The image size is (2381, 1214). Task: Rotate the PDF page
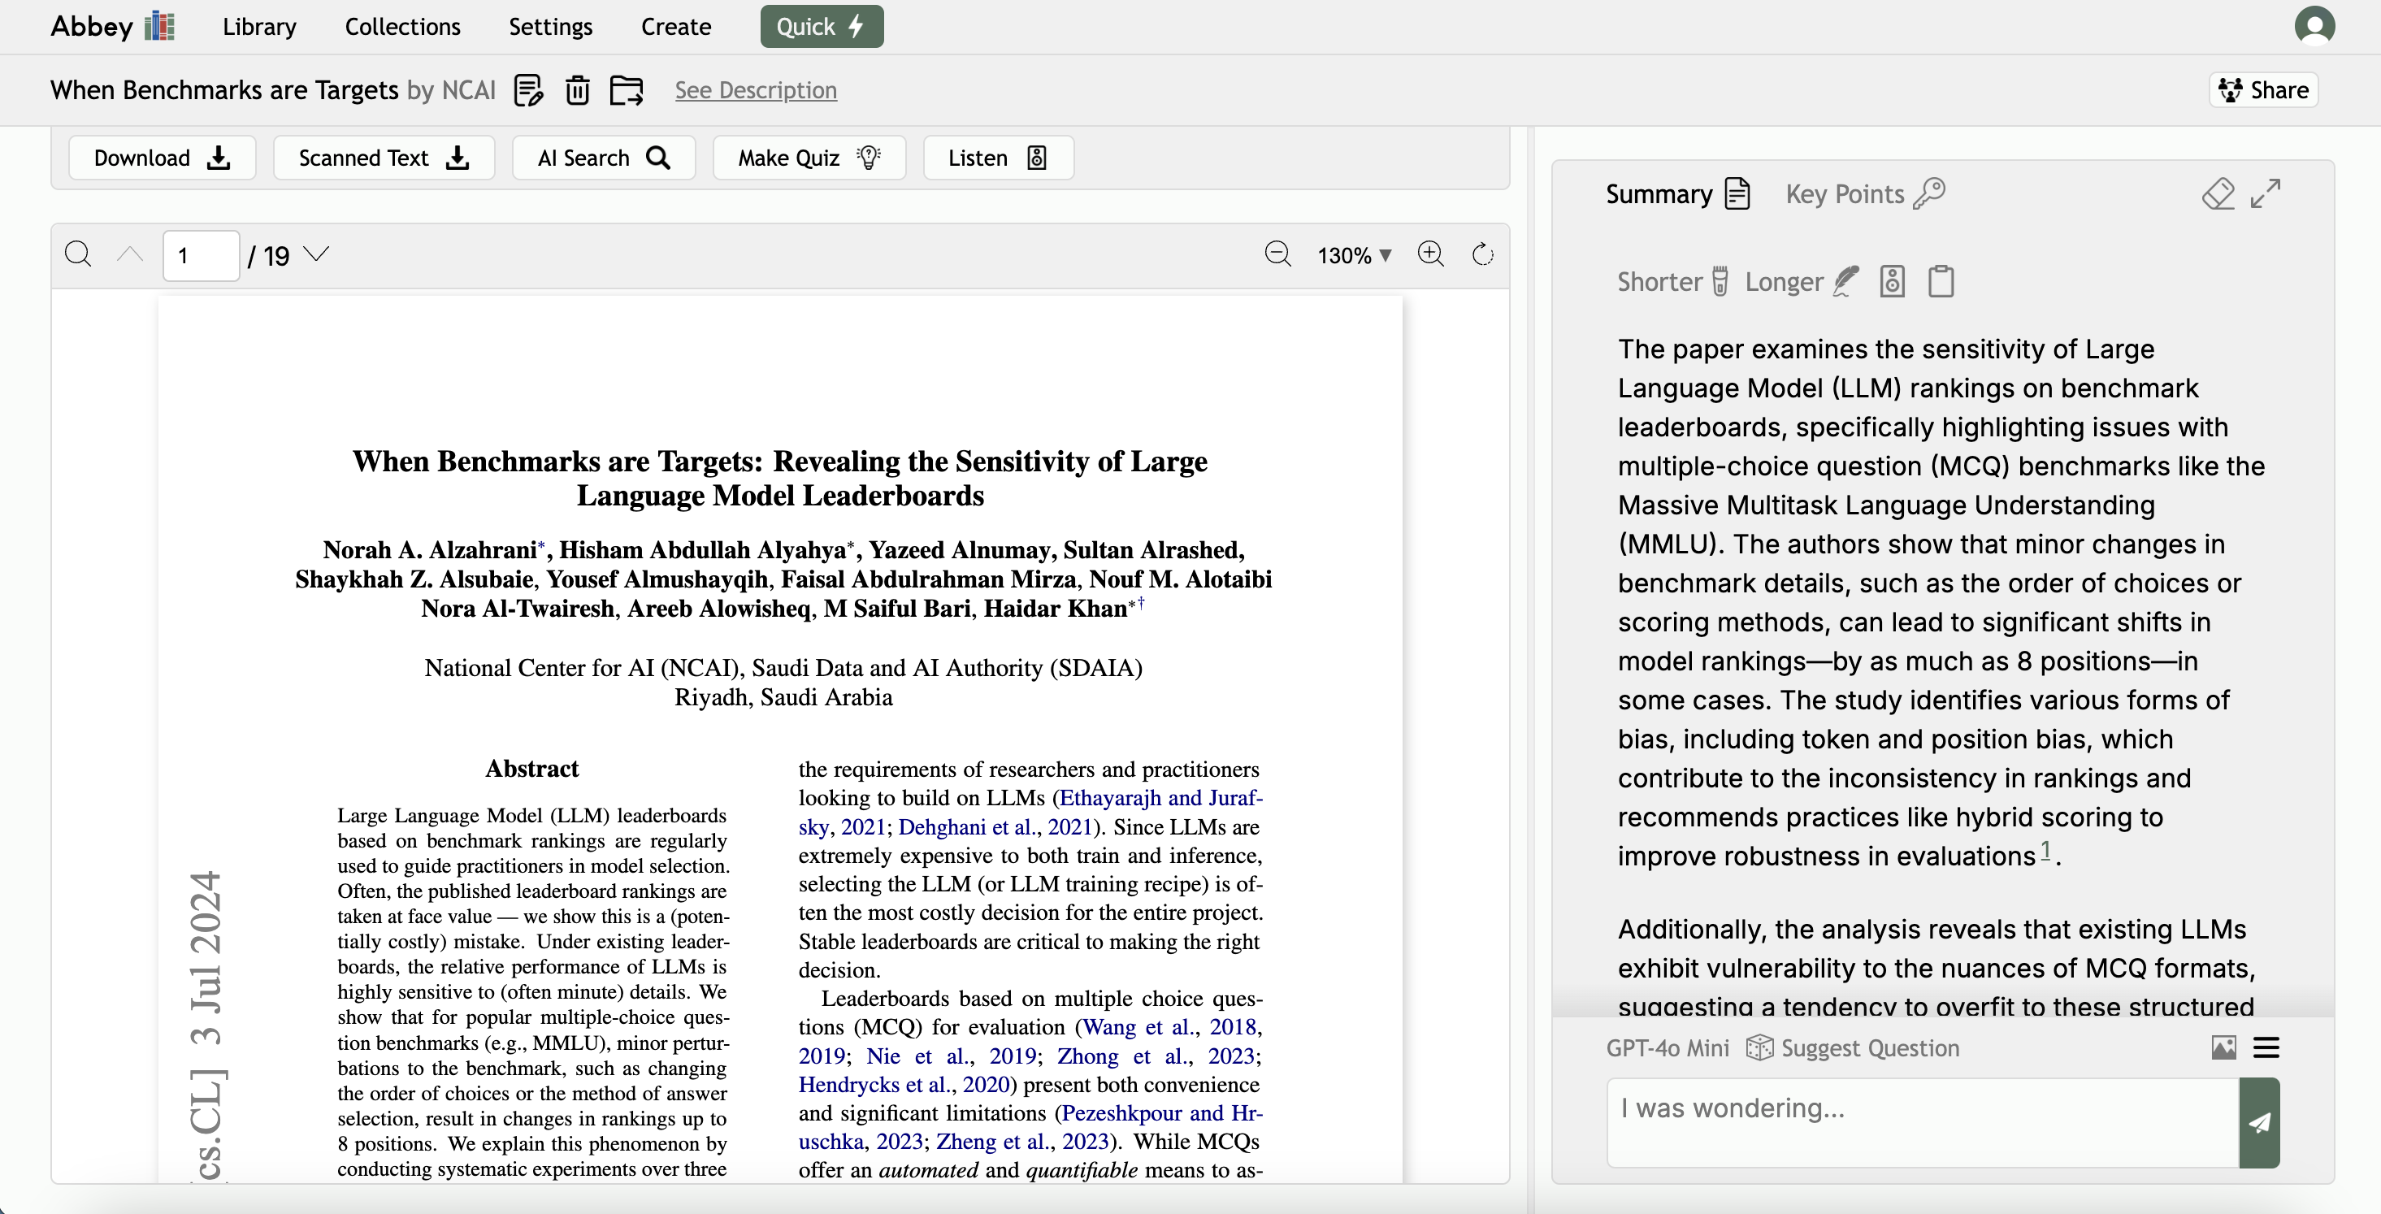1482,254
